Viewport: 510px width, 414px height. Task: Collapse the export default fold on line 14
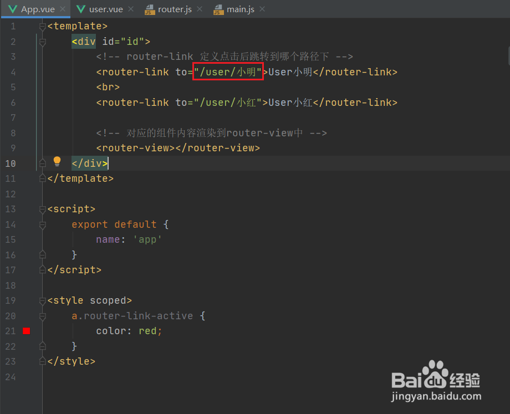point(42,224)
